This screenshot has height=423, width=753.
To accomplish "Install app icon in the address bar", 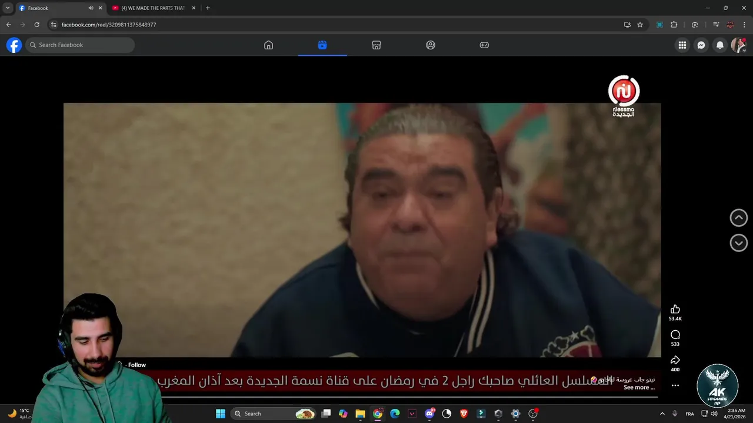I will tap(627, 25).
